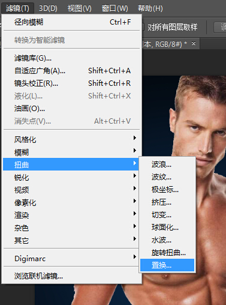
Task: Choose 旋转扭曲... distort filter
Action: pyautogui.click(x=167, y=253)
